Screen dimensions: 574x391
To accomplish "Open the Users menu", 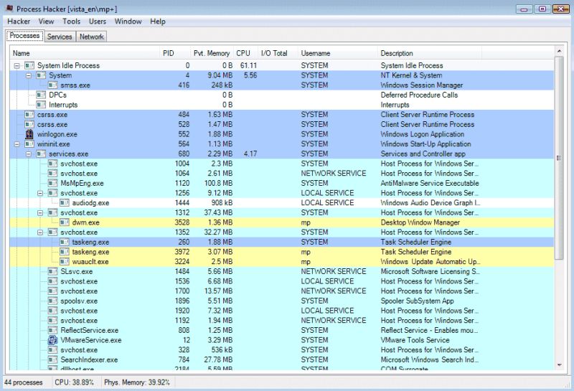I will point(98,22).
